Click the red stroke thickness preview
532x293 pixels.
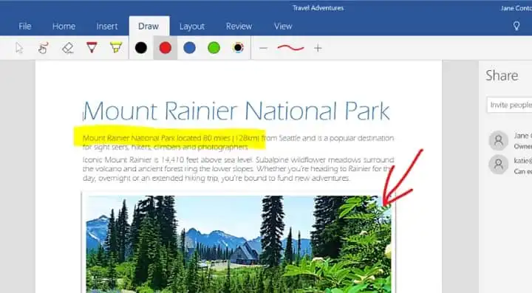coord(291,48)
